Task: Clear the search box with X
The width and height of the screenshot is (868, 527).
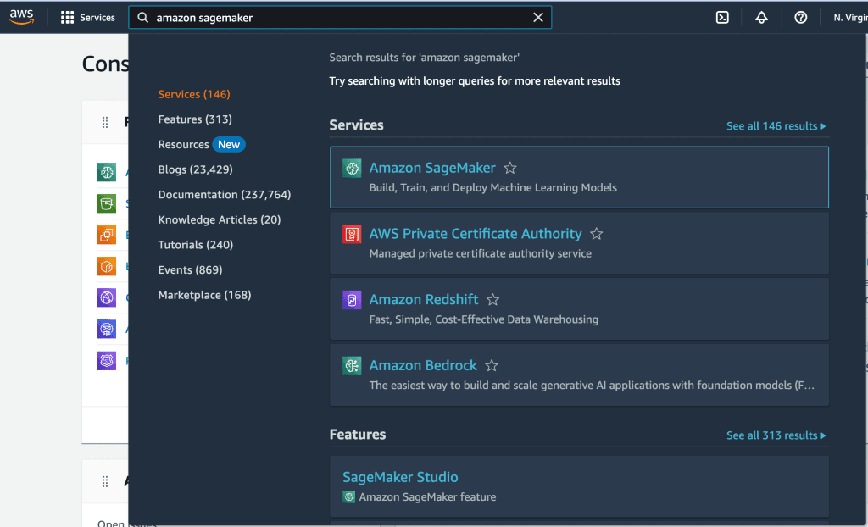Action: 538,18
